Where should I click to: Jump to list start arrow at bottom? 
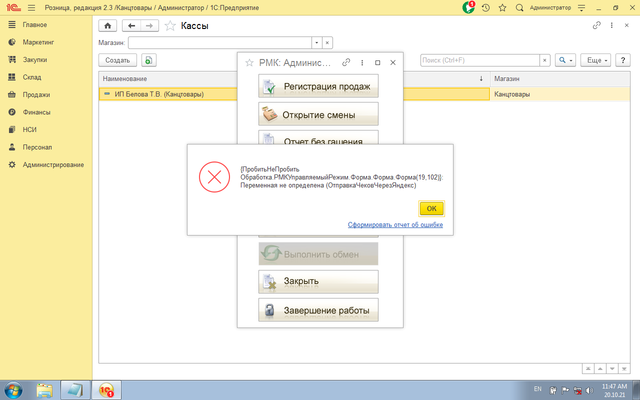(x=588, y=368)
